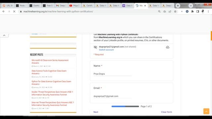Click the hidden-eye not shared icon

point(95,47)
